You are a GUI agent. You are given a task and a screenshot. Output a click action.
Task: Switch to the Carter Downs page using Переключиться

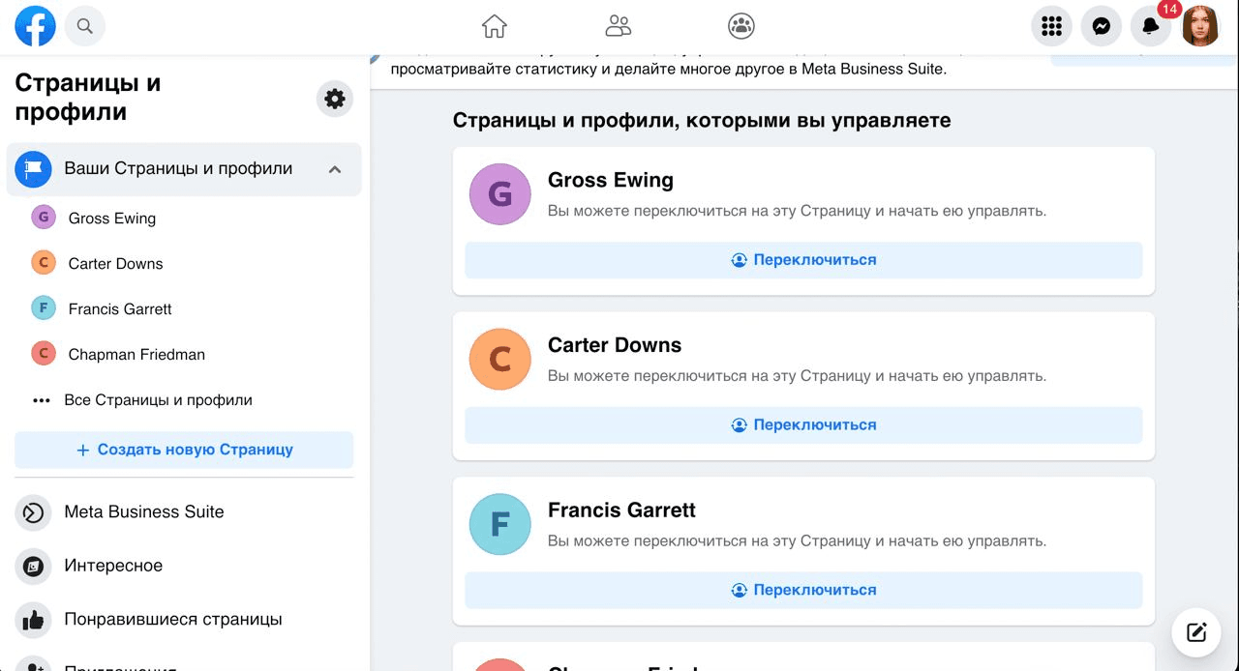tap(803, 425)
